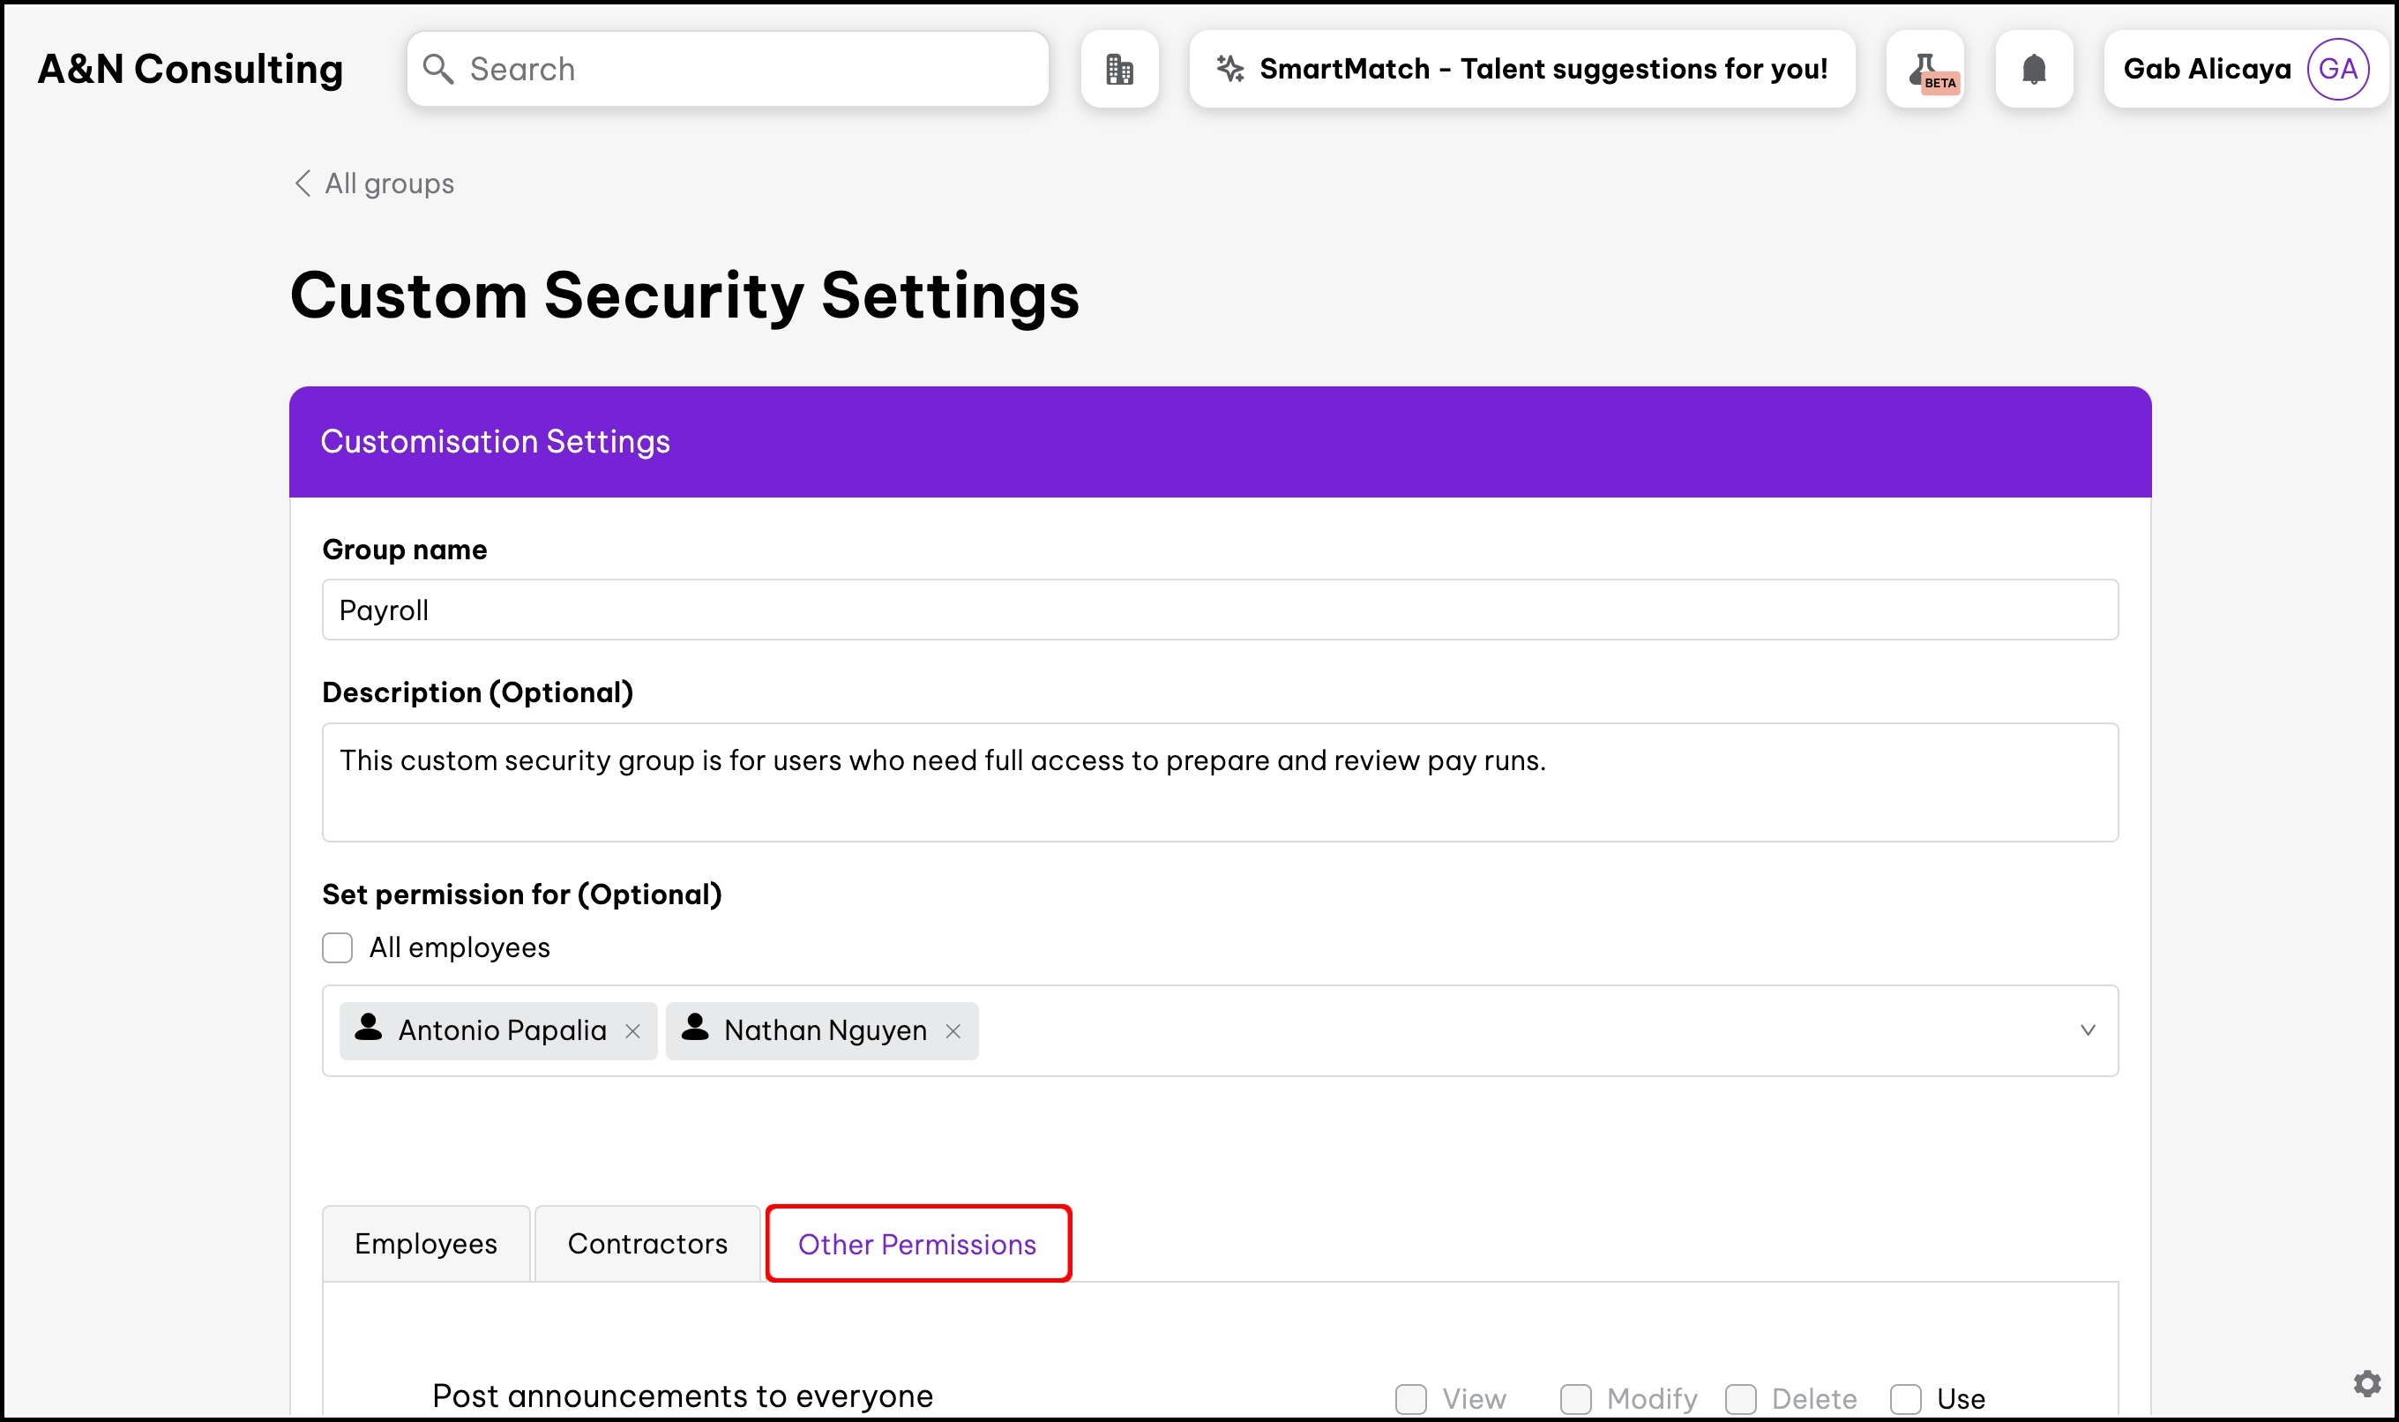The image size is (2399, 1422).
Task: Open settings gear at bottom right
Action: click(x=2366, y=1382)
